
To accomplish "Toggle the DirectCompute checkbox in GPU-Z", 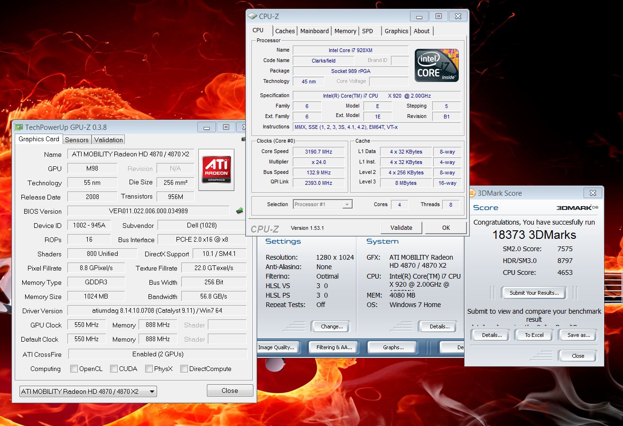I will click(184, 369).
